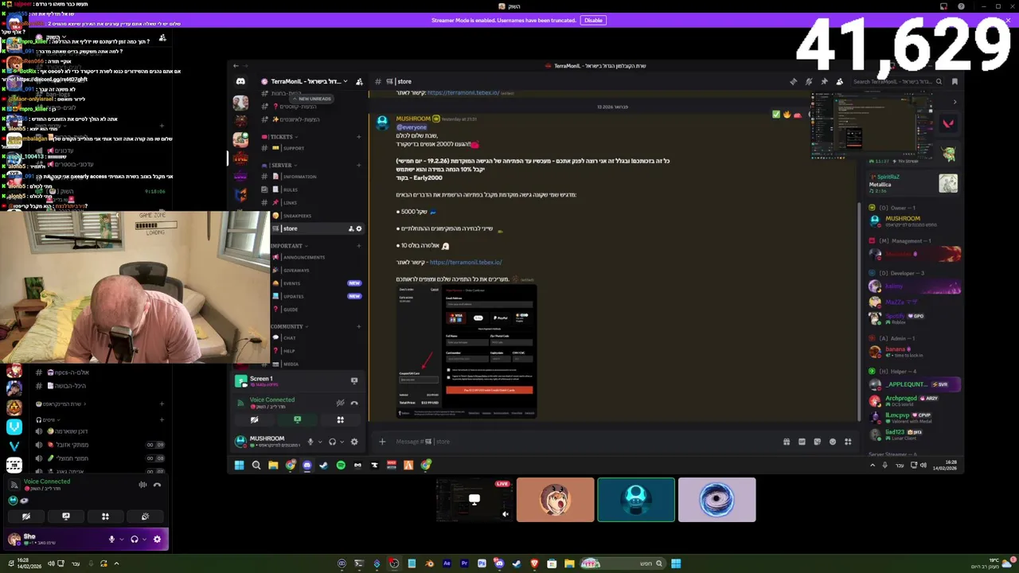Open apps launcher icon in message bar
This screenshot has height=573, width=1019.
click(848, 442)
